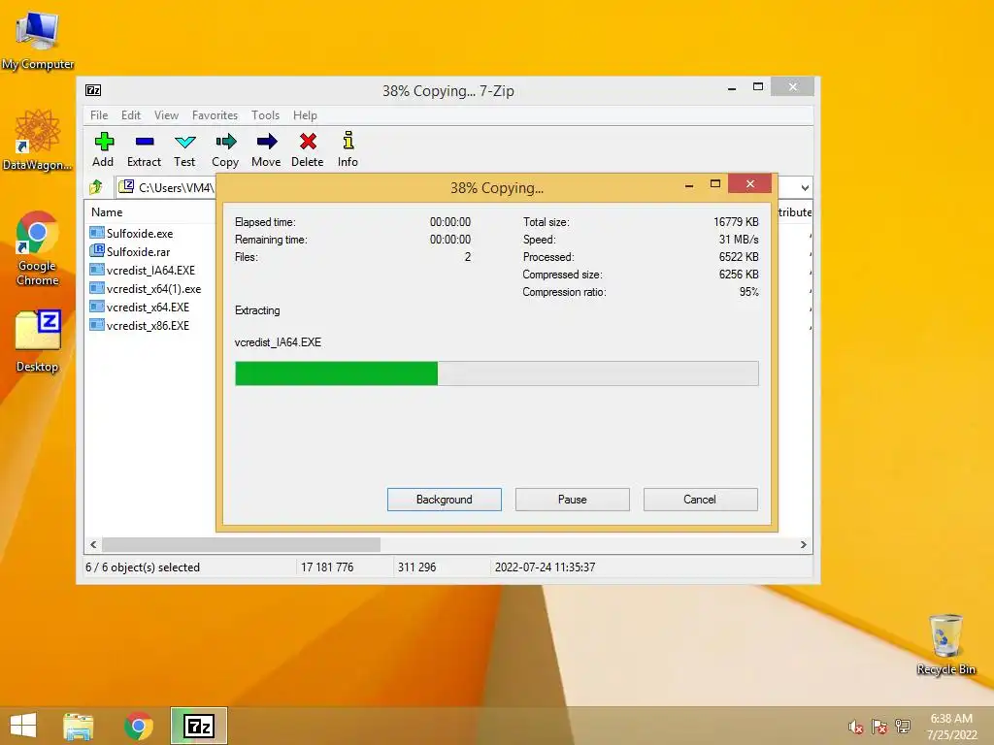Click Total size value 16779 KB
The height and width of the screenshot is (745, 994).
(x=736, y=222)
